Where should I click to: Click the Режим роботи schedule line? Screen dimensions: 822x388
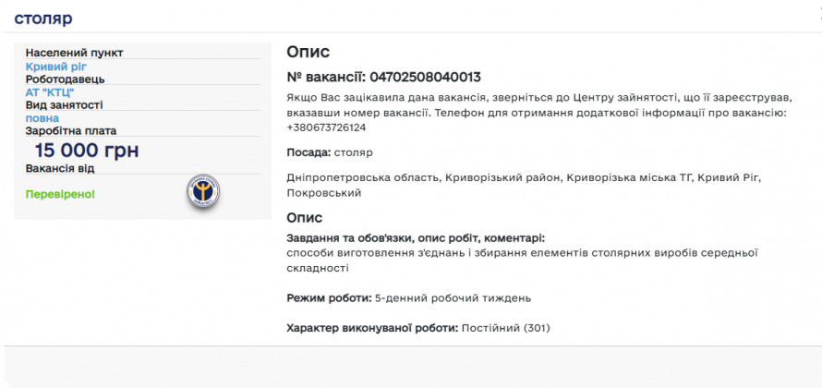click(408, 298)
